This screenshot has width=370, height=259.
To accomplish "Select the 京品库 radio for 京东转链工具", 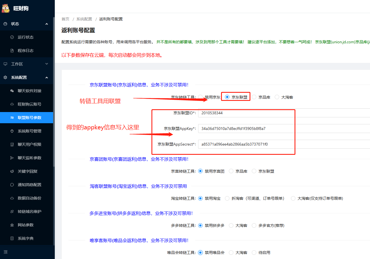I will [254, 97].
